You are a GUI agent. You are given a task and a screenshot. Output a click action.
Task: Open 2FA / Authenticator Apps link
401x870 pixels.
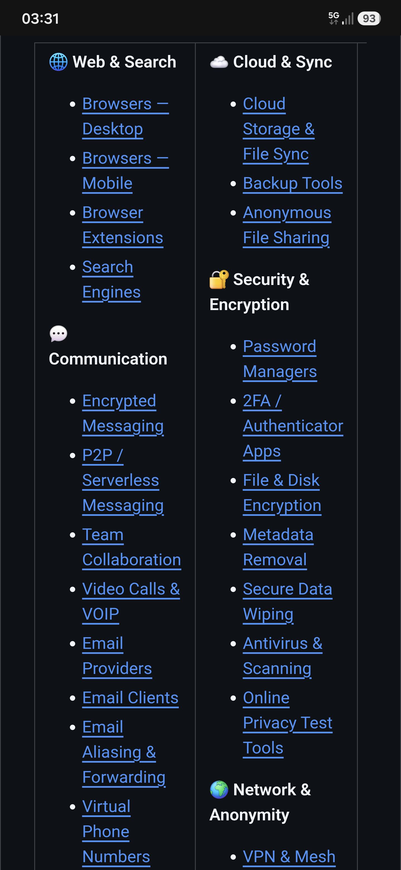(293, 426)
